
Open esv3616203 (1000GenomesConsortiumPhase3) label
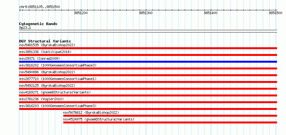58,106
